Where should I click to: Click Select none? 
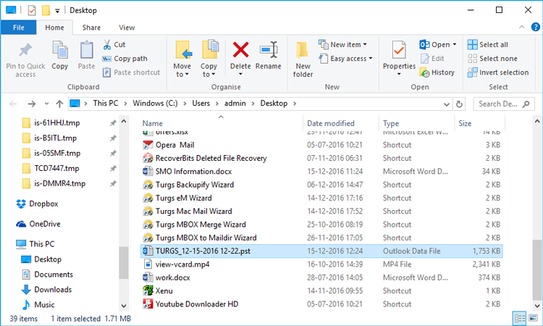(x=492, y=59)
